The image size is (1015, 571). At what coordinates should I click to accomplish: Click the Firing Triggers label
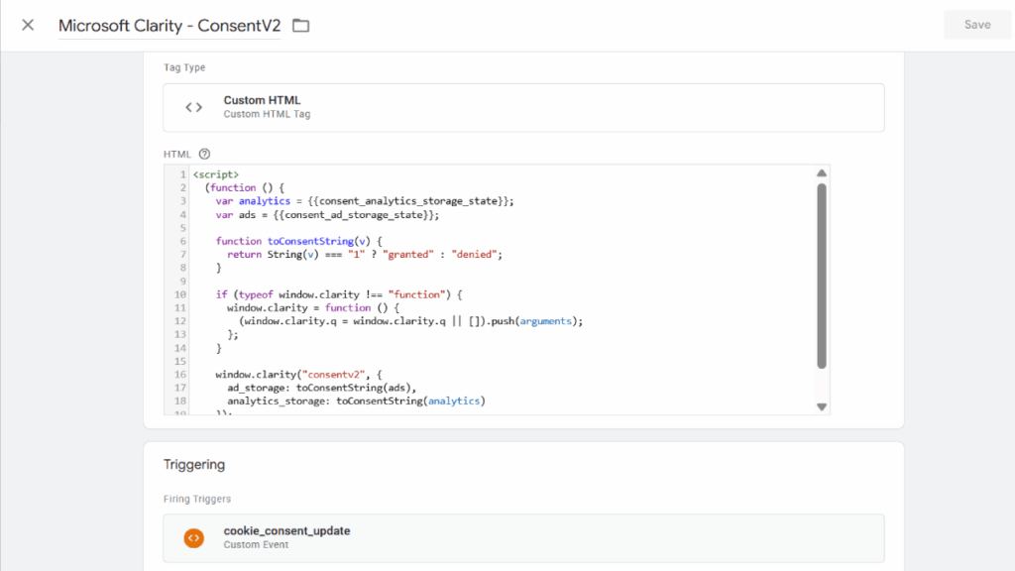point(197,500)
